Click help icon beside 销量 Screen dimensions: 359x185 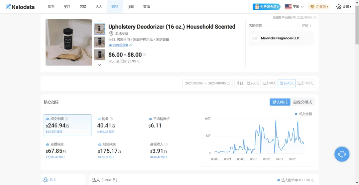(111, 119)
